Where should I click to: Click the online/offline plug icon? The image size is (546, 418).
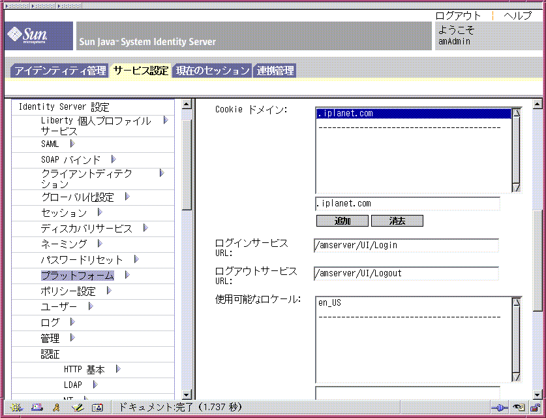[x=499, y=407]
